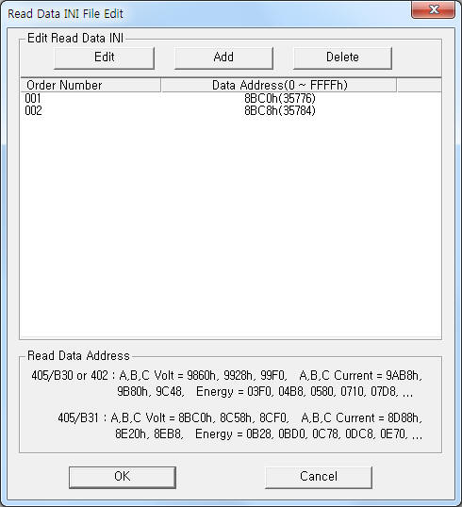Cancel the INI file edit dialog
Screen dimensions: 462x507
click(x=319, y=477)
